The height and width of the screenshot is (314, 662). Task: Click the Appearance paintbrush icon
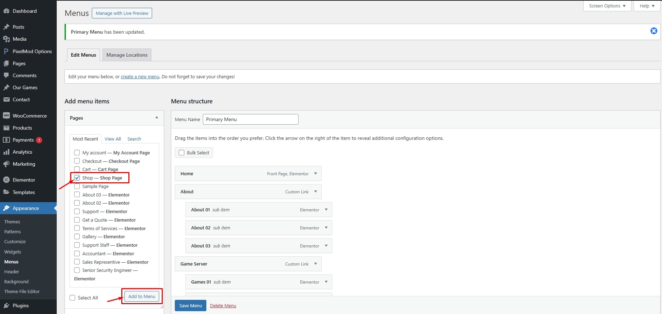pos(6,208)
